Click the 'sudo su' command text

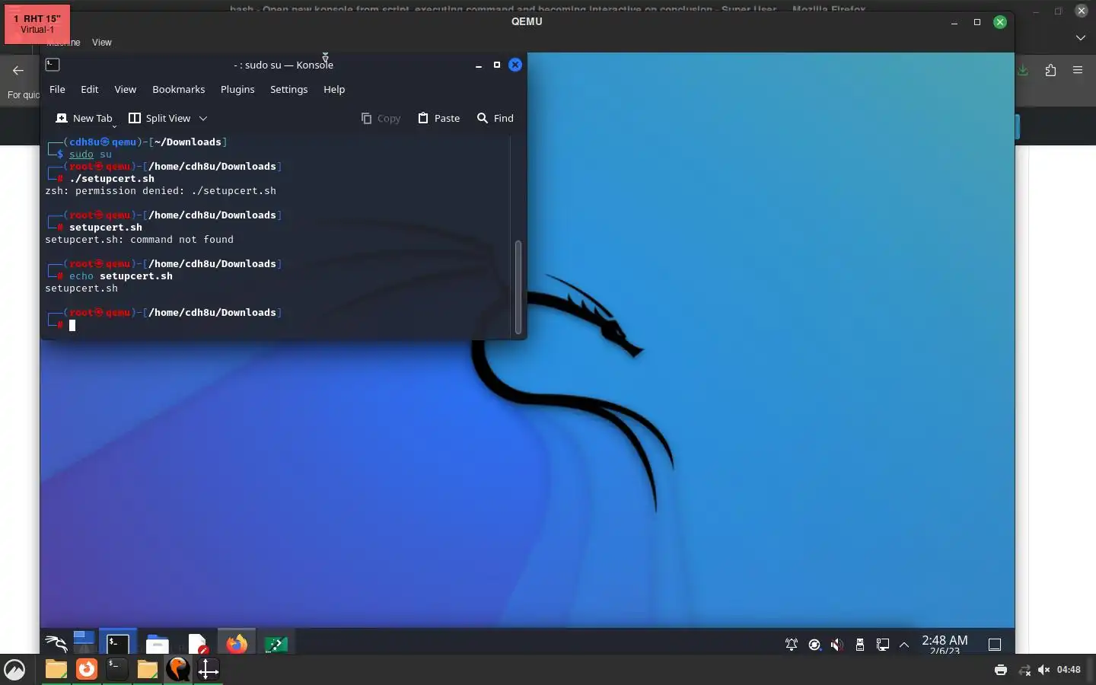click(91, 155)
